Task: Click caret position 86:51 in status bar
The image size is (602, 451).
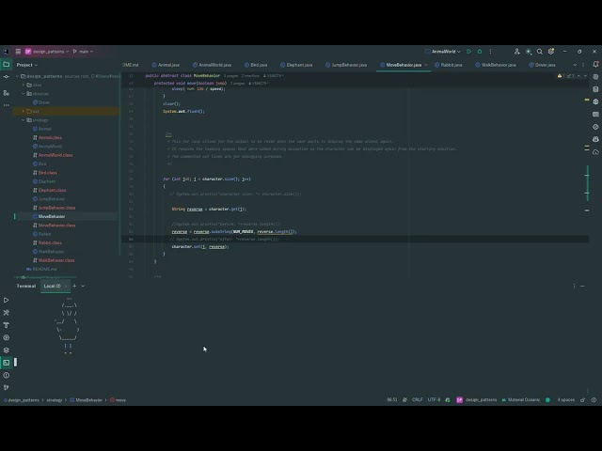Action: pyautogui.click(x=392, y=399)
